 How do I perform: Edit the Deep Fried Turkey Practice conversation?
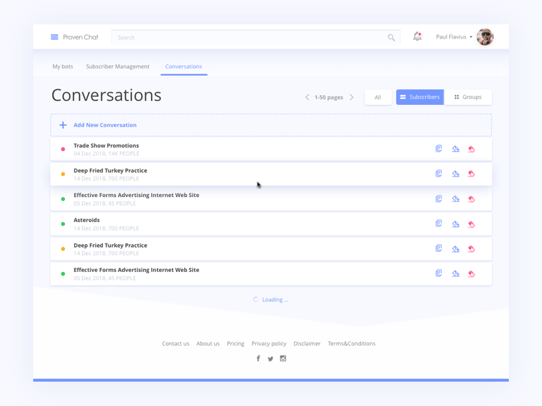(x=455, y=174)
